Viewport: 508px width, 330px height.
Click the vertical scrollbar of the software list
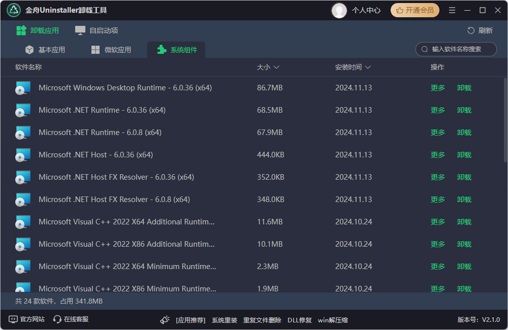point(505,120)
